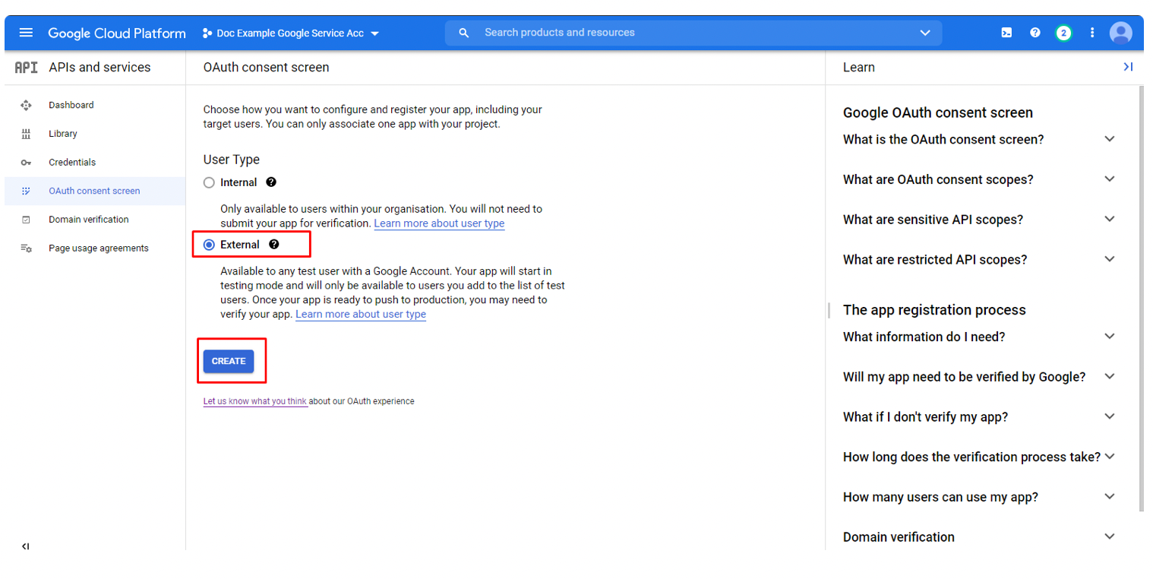1153x579 pixels.
Task: Click The app registration process heading
Action: pyautogui.click(x=934, y=310)
